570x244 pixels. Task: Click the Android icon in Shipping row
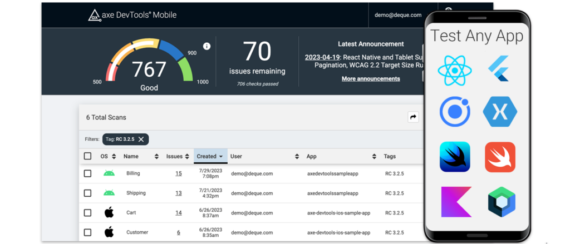(109, 193)
